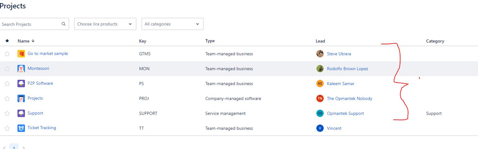Viewport: 478px width, 149px height.
Task: Click the PROJ project key
Action: pos(144,98)
